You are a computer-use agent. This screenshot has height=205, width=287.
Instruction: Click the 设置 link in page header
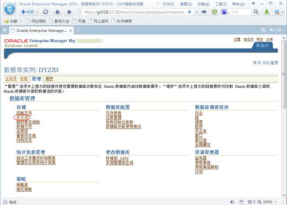pyautogui.click(x=237, y=40)
